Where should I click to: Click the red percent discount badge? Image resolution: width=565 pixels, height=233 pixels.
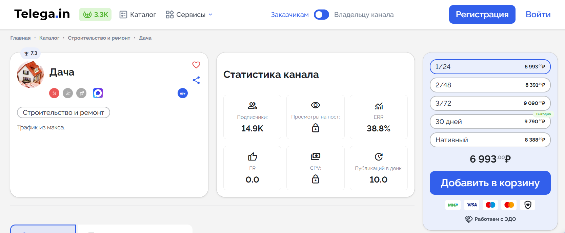(54, 93)
